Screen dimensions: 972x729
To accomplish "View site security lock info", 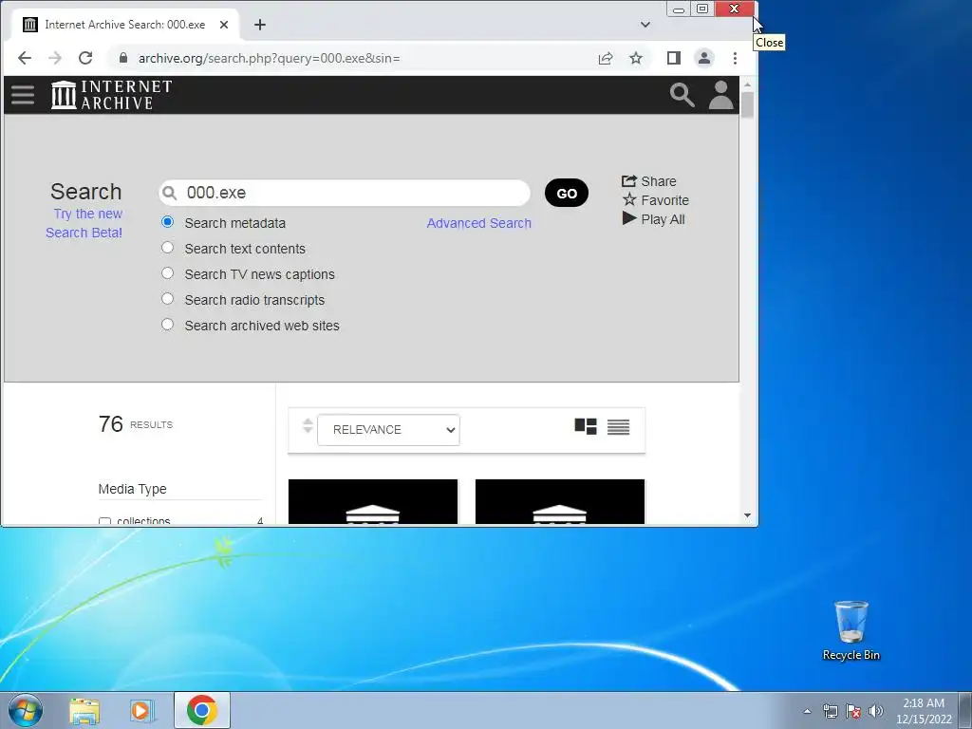I will (123, 58).
